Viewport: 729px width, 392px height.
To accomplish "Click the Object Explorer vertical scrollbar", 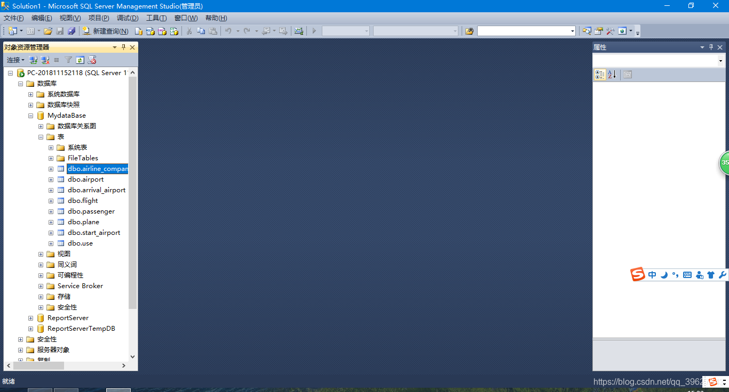I will (x=133, y=193).
